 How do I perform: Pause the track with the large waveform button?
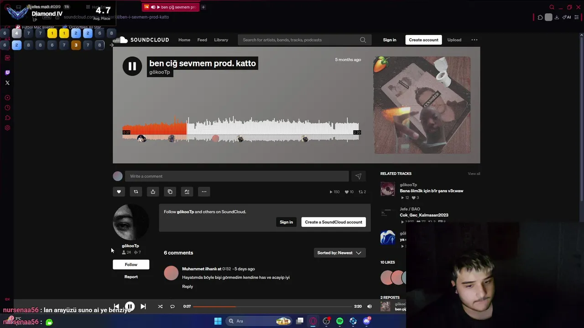point(132,67)
